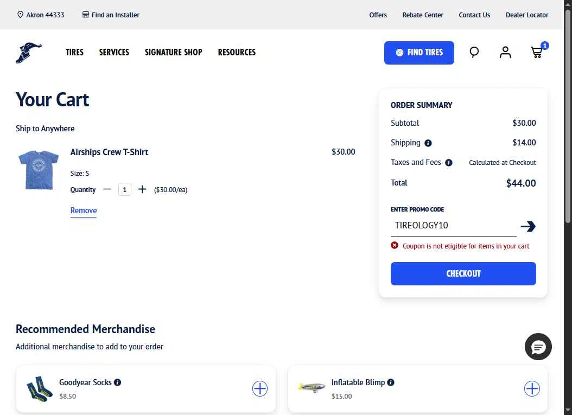Image resolution: width=572 pixels, height=415 pixels.
Task: Add Inflatable Blimp with plus icon
Action: (532, 388)
